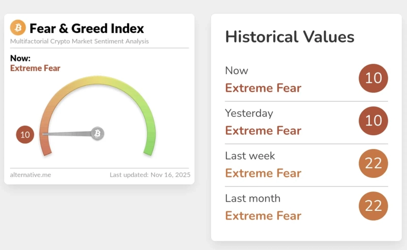Click the red fear end of gauge
407x250 pixels.
click(x=45, y=147)
